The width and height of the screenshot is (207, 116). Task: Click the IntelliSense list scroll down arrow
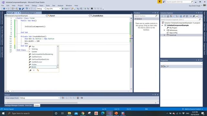tap(58, 67)
